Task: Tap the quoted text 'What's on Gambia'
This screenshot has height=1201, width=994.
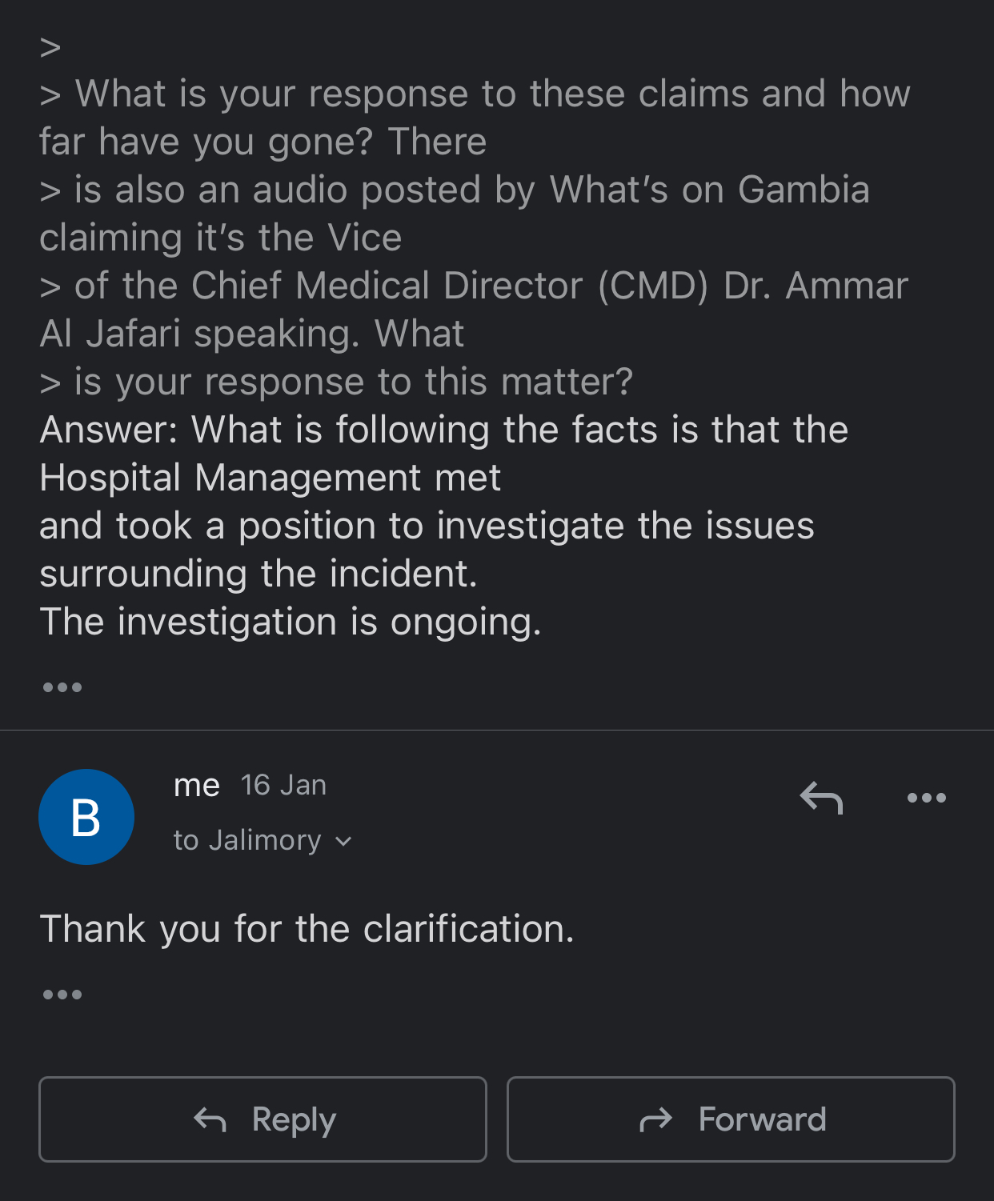Action: coord(709,190)
